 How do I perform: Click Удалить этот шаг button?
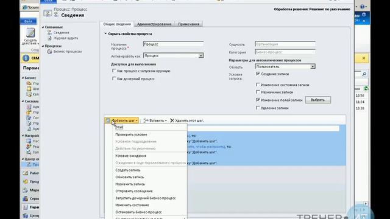(x=187, y=120)
